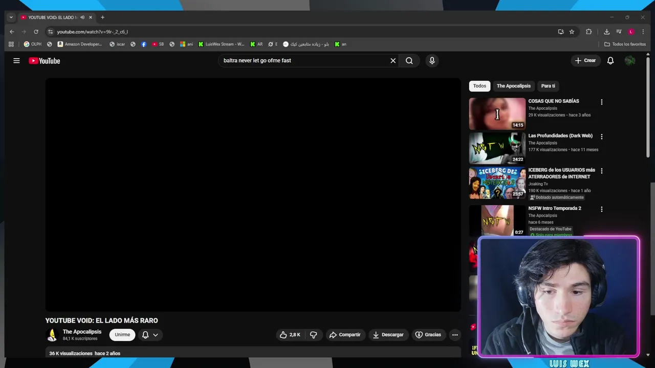
Task: Open options menu for ICEBERG de los USUARIOS
Action: tap(601, 171)
